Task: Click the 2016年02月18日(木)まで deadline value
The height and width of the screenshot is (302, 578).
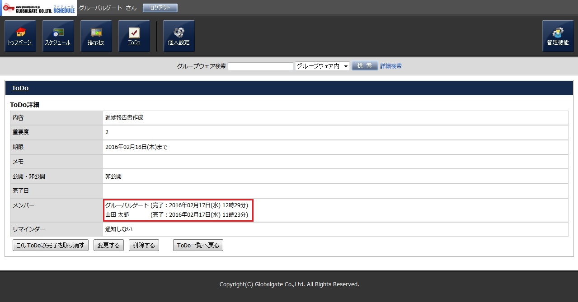Action: [136, 147]
